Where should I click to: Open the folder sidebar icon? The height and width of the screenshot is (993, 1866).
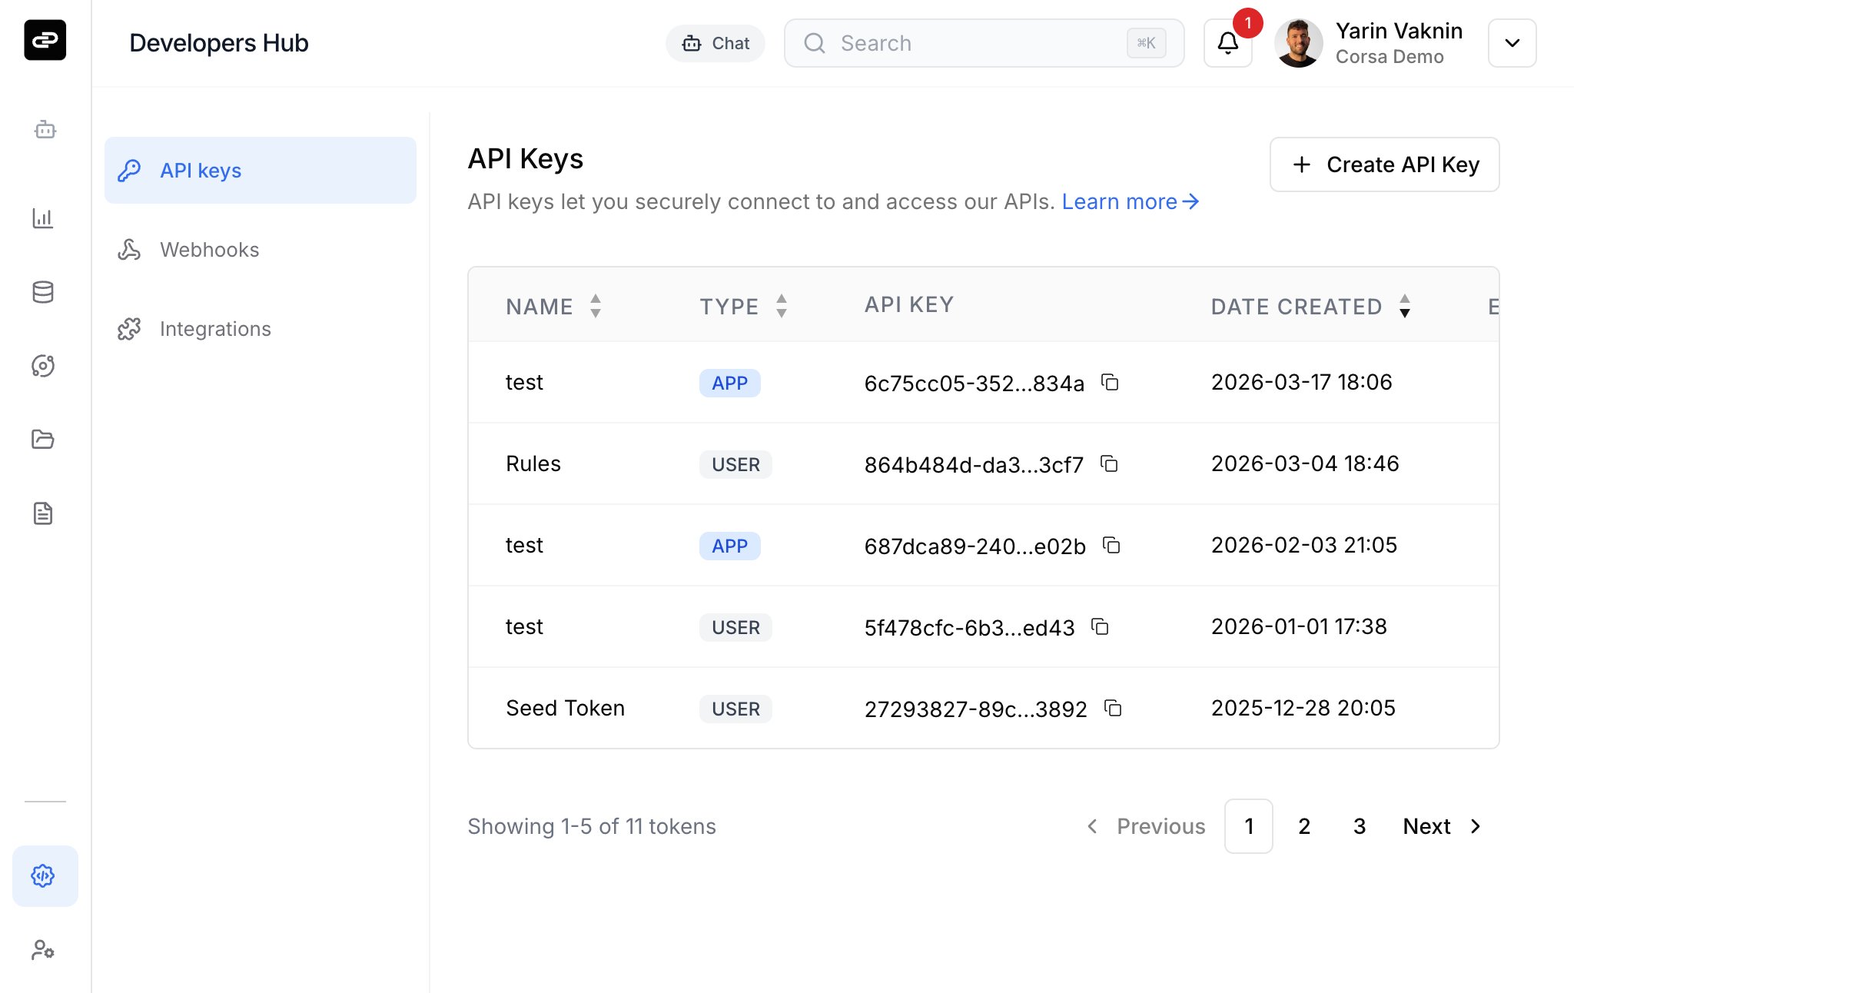pyautogui.click(x=43, y=439)
